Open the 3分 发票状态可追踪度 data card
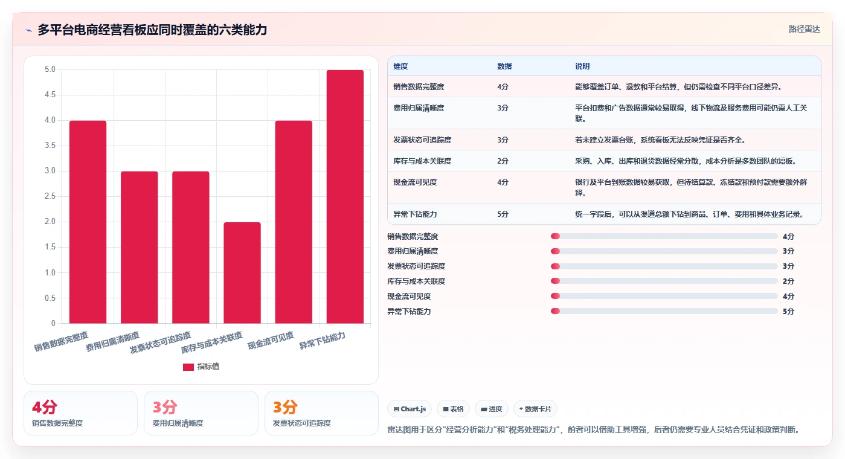845x459 pixels. (x=321, y=413)
